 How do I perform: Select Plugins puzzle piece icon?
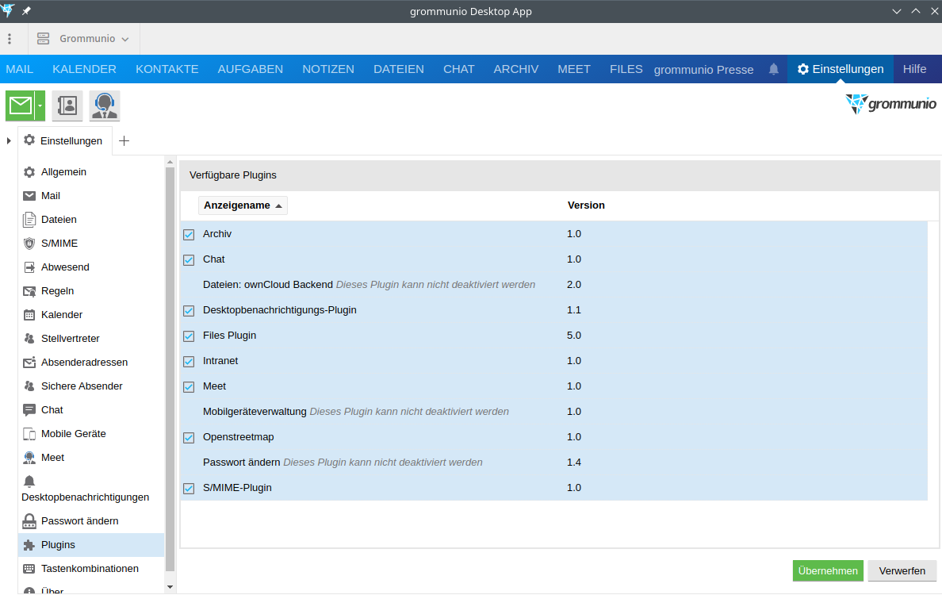click(x=29, y=545)
